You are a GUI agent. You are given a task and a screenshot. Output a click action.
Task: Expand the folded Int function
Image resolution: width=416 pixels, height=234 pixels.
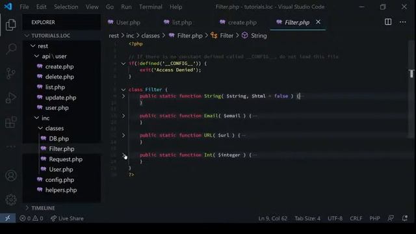point(123,155)
